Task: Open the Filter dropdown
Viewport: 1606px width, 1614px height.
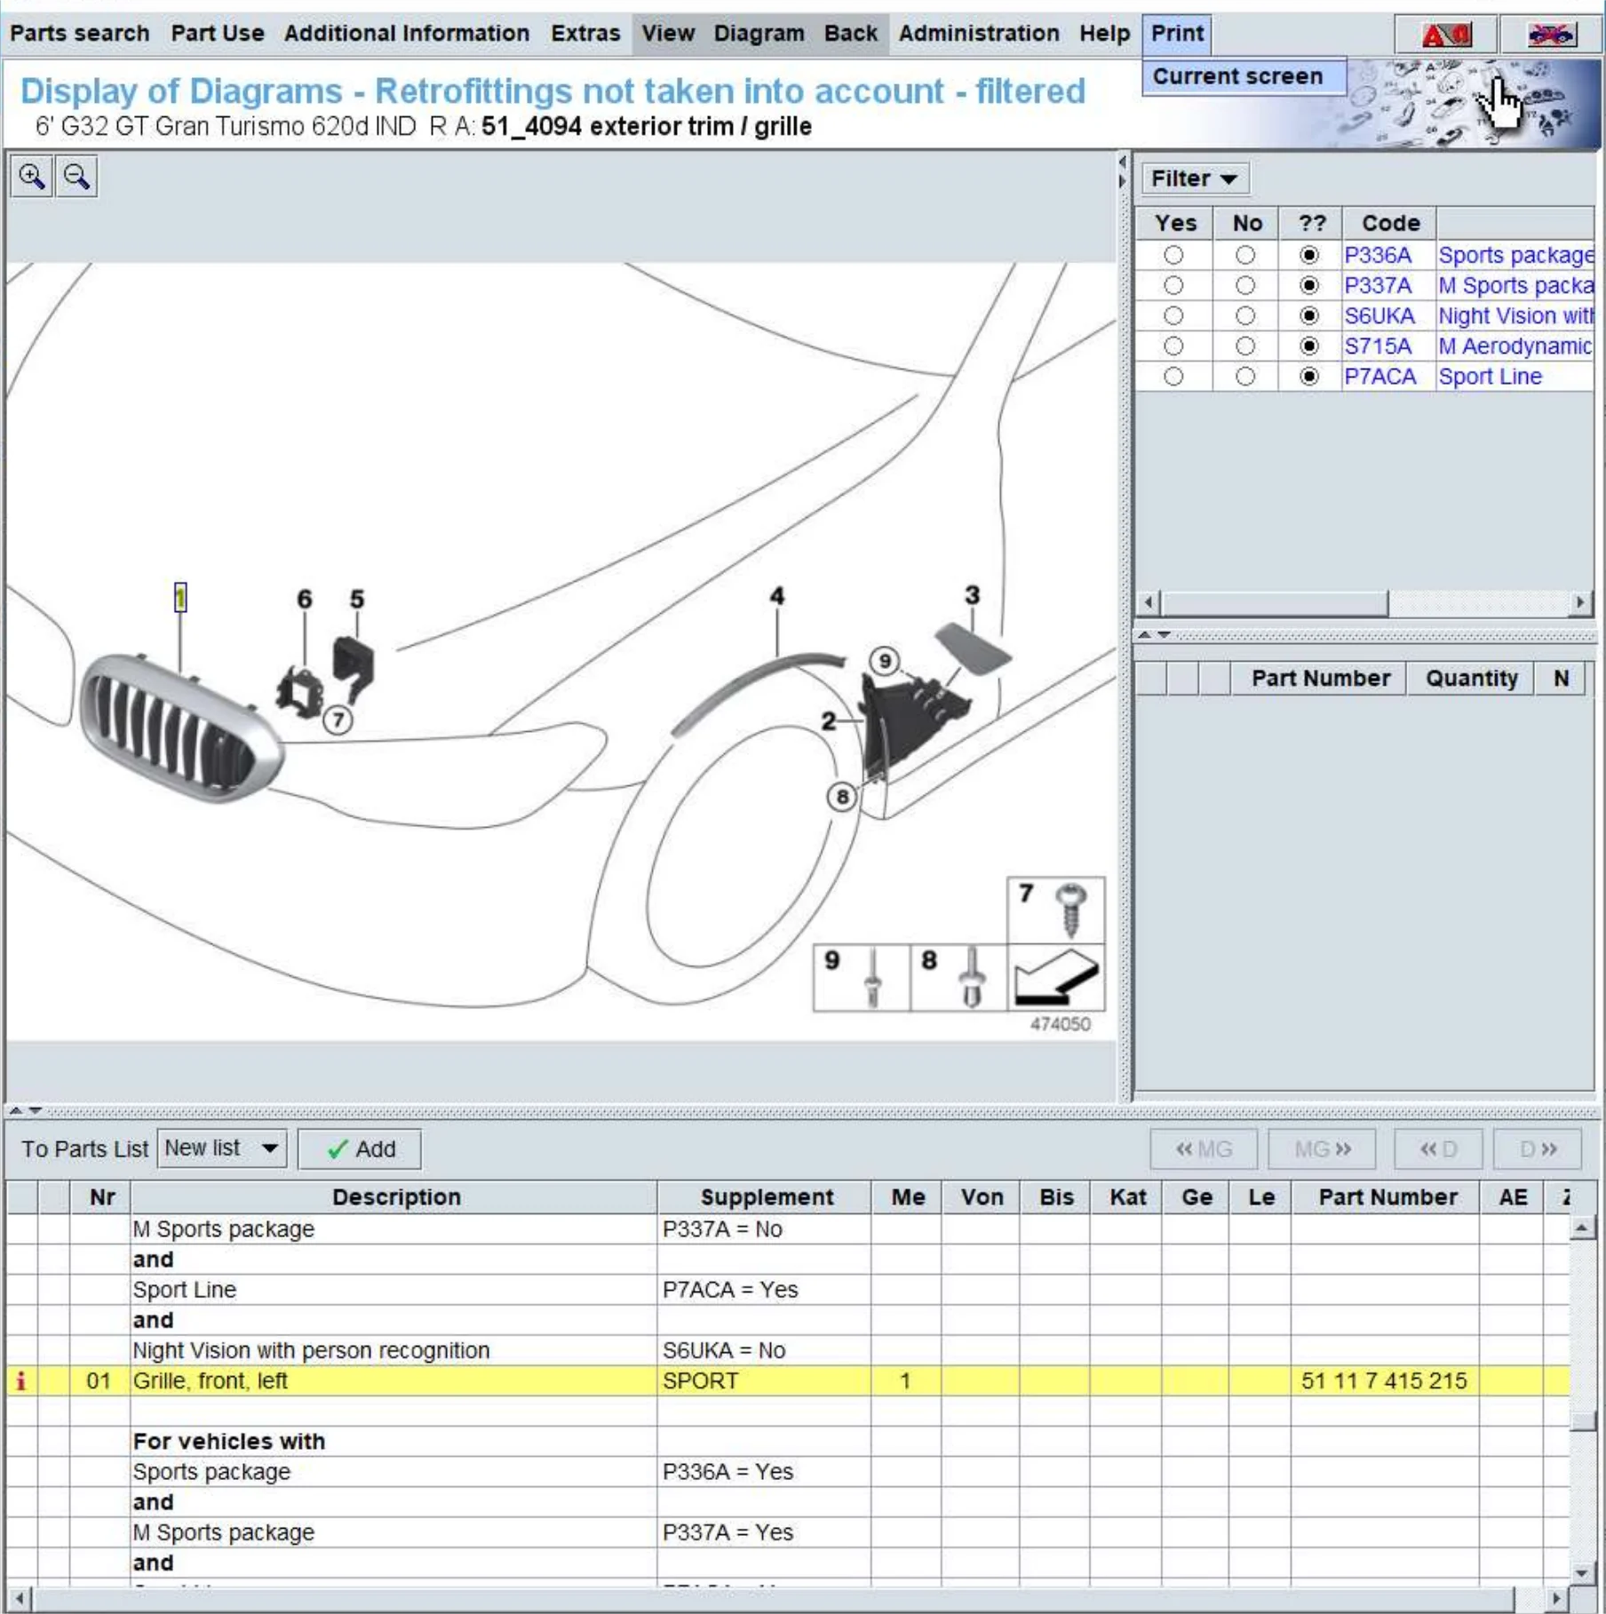Action: 1193,179
